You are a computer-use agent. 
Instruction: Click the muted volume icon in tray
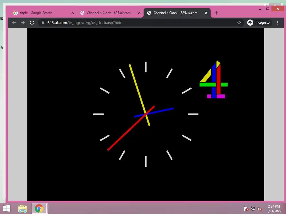click(259, 209)
